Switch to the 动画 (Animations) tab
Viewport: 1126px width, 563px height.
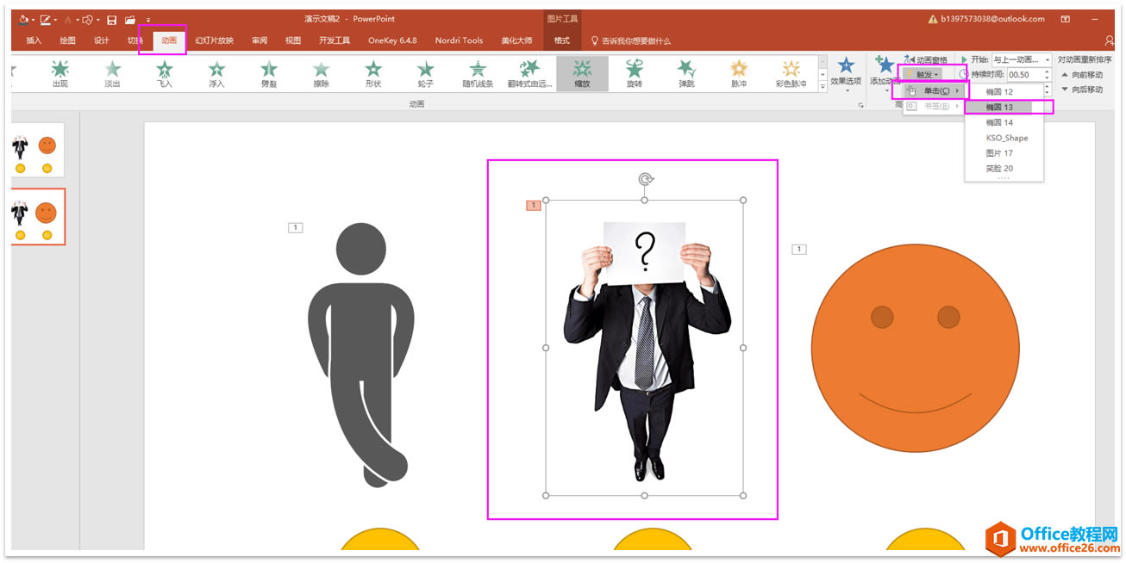tap(168, 40)
